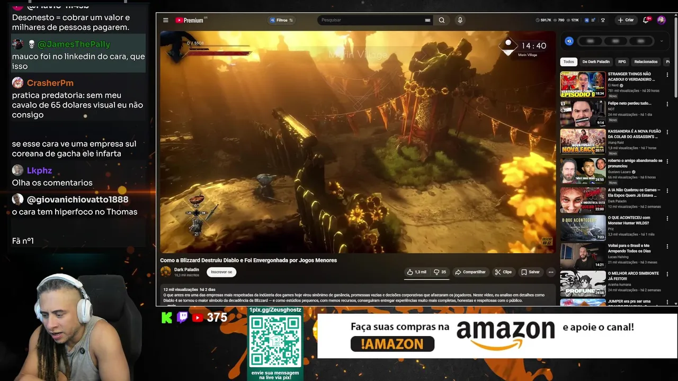Screen dimensions: 678x381
Task: Click the page scrollbar on the right
Action: [x=675, y=58]
